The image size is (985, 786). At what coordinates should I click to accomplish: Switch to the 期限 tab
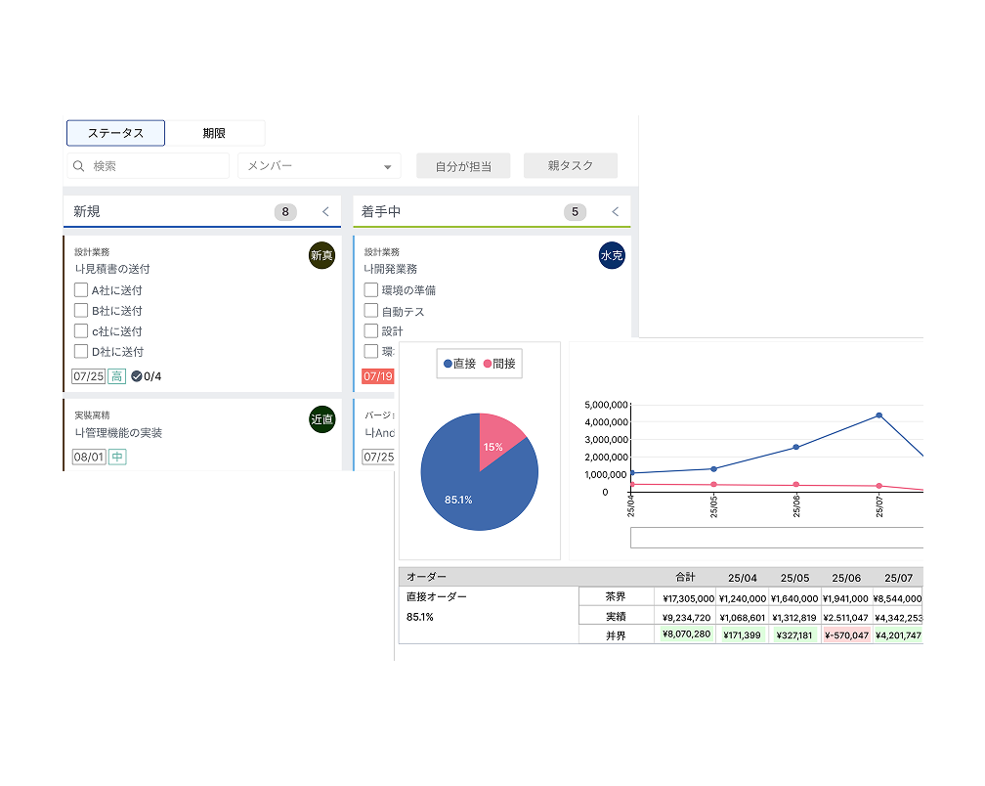[215, 133]
